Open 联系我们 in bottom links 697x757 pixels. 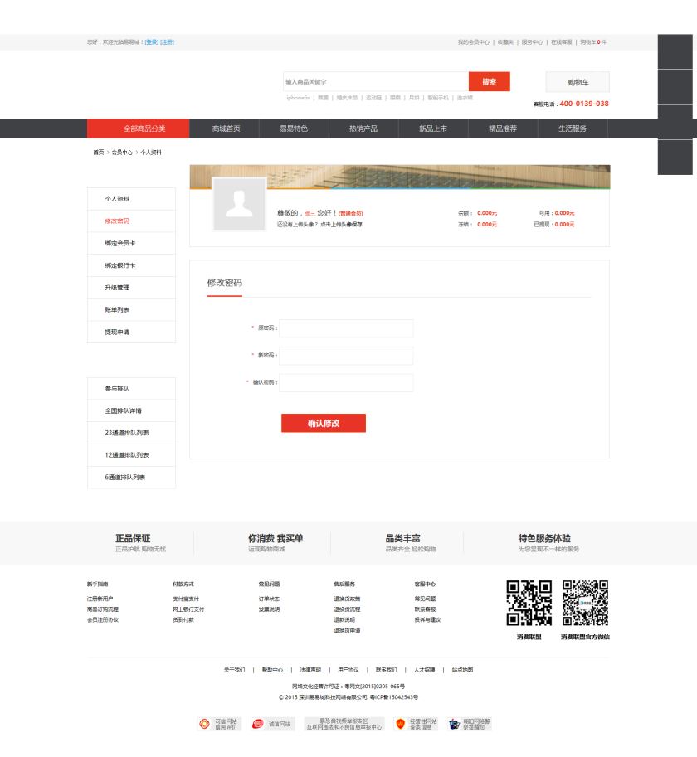point(387,670)
